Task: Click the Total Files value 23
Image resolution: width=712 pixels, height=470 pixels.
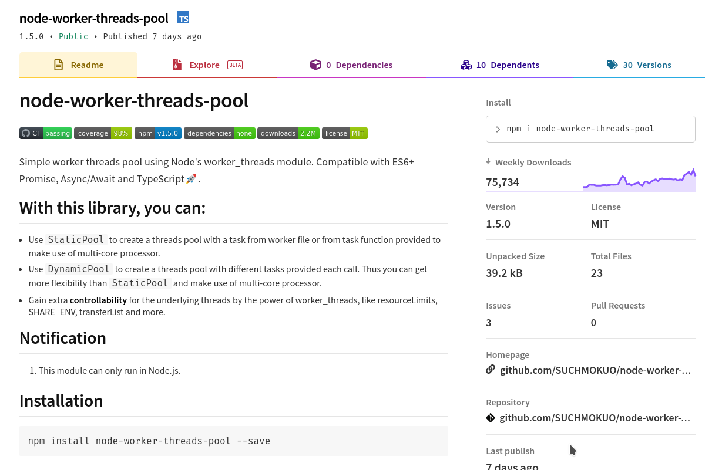Action: pos(596,273)
